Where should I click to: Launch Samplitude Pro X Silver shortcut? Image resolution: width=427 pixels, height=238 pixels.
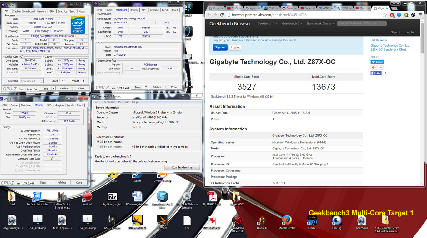point(162,200)
